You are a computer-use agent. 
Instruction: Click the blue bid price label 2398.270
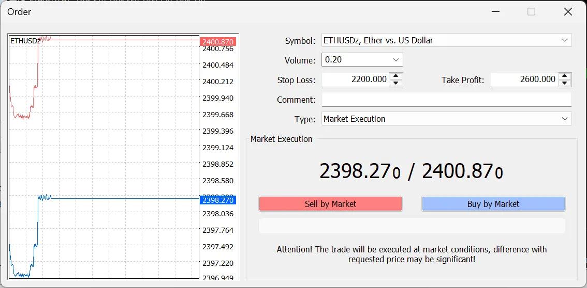pos(217,200)
